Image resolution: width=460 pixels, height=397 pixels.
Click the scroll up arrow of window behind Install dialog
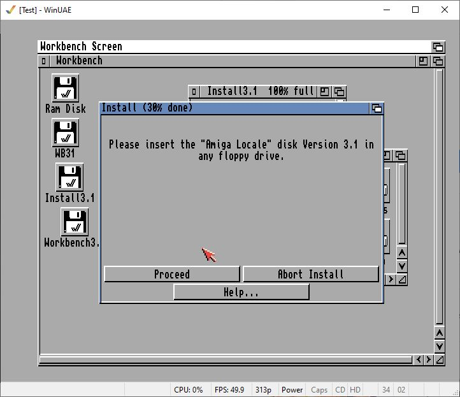pos(402,252)
